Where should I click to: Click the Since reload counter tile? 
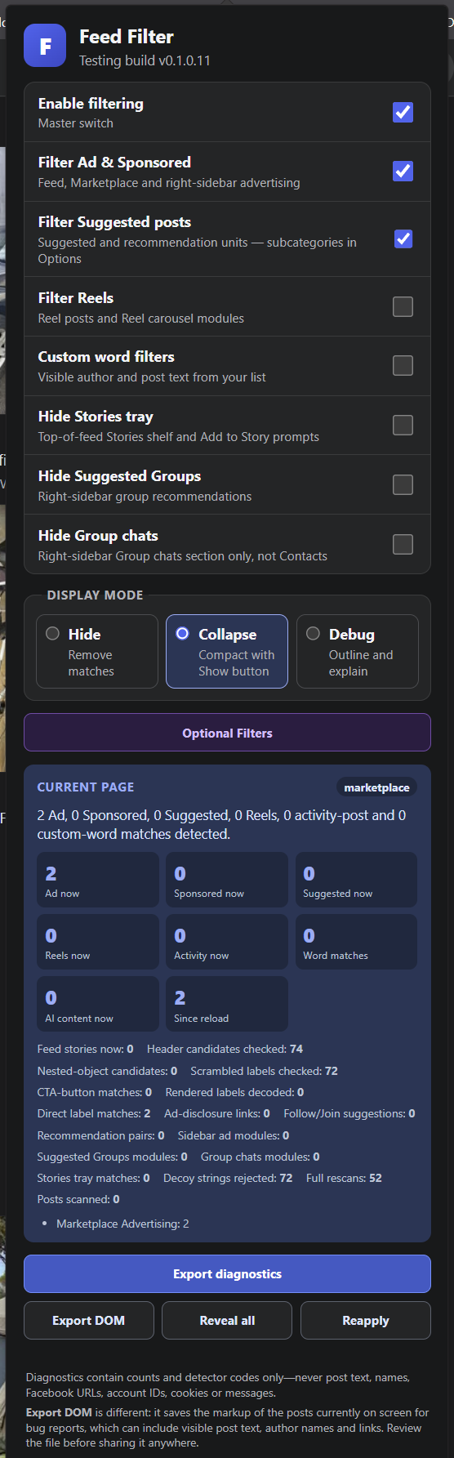click(227, 1004)
